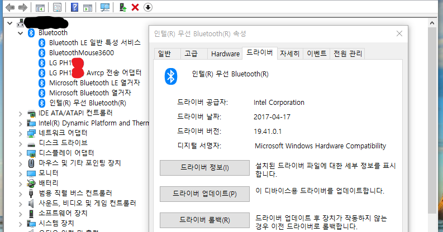
Task: Click Scan for hardware changes monitor icon
Action: coord(105,7)
